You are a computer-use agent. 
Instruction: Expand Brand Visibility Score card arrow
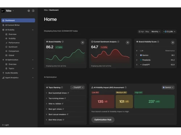point(173,42)
